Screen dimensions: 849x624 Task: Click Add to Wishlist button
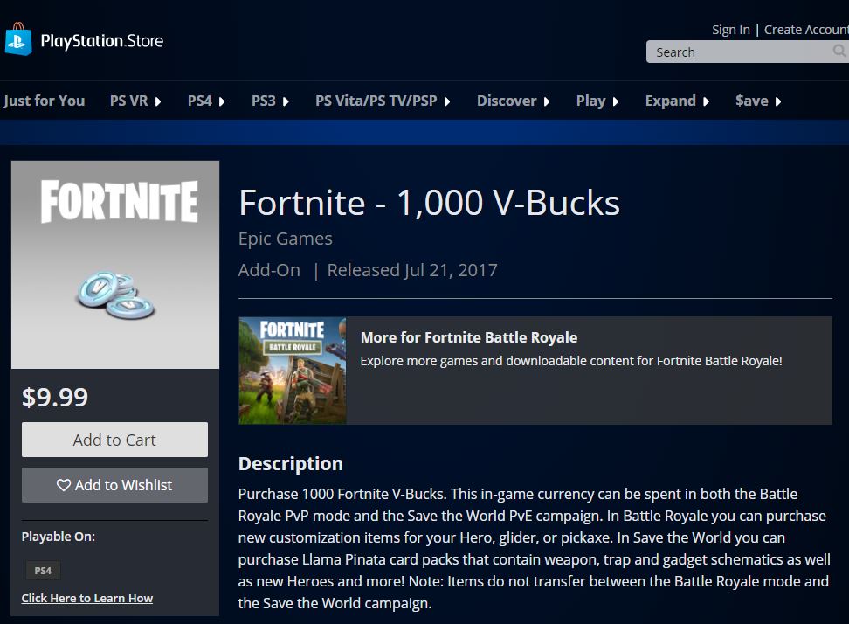point(114,485)
